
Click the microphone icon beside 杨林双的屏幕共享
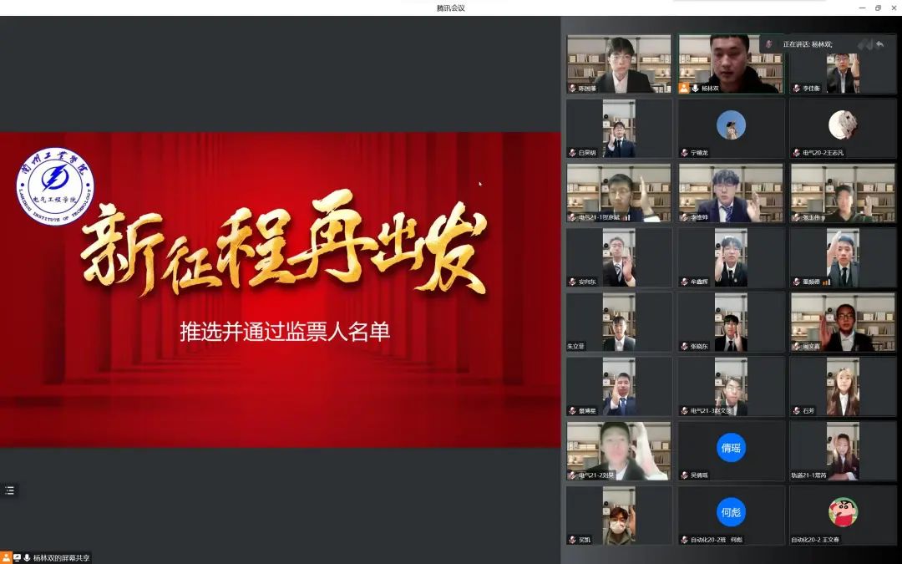[27, 557]
